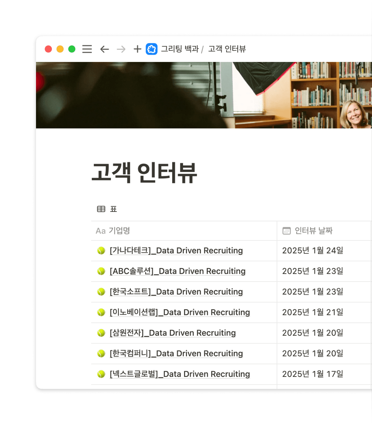Screen dimensions: 372x425
Task: Select the 고객 인터뷰 breadcrumb item
Action: point(227,49)
